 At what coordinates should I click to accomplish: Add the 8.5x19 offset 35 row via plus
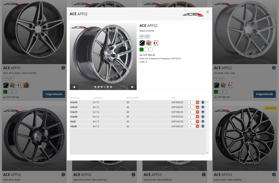(x=203, y=102)
